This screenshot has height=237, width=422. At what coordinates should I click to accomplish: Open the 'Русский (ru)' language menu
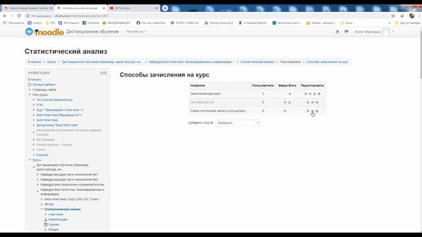click(136, 32)
